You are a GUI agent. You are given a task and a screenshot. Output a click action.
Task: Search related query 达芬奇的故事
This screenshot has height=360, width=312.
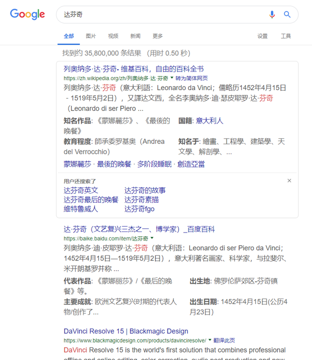(x=145, y=190)
